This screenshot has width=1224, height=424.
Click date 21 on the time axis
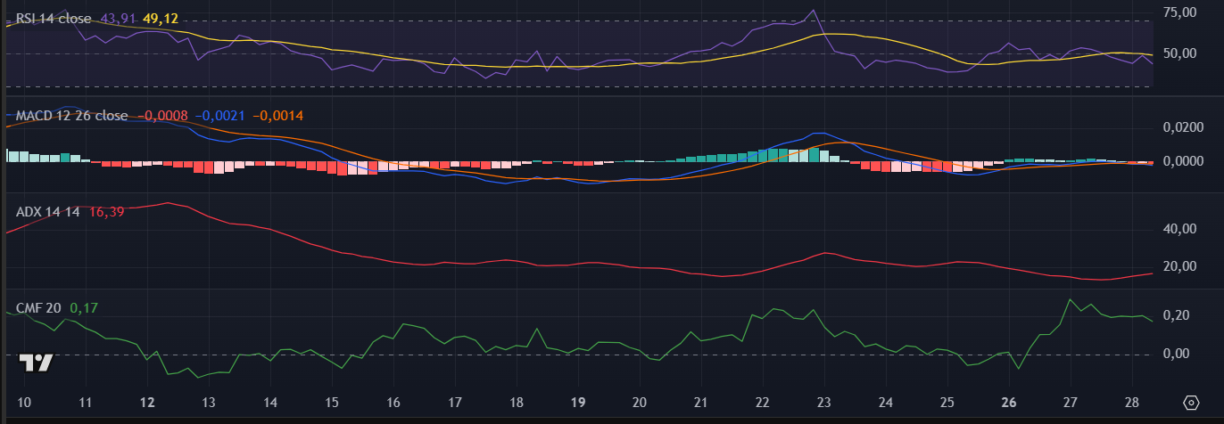(701, 402)
